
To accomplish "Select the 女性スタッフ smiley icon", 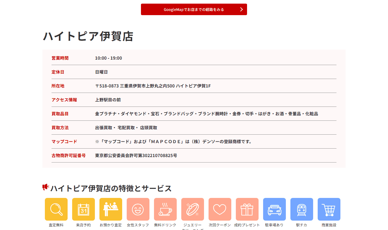I will 138,209.
